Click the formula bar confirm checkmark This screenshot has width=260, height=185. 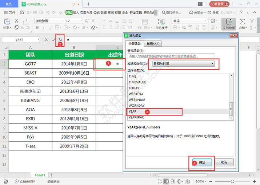tap(53, 40)
